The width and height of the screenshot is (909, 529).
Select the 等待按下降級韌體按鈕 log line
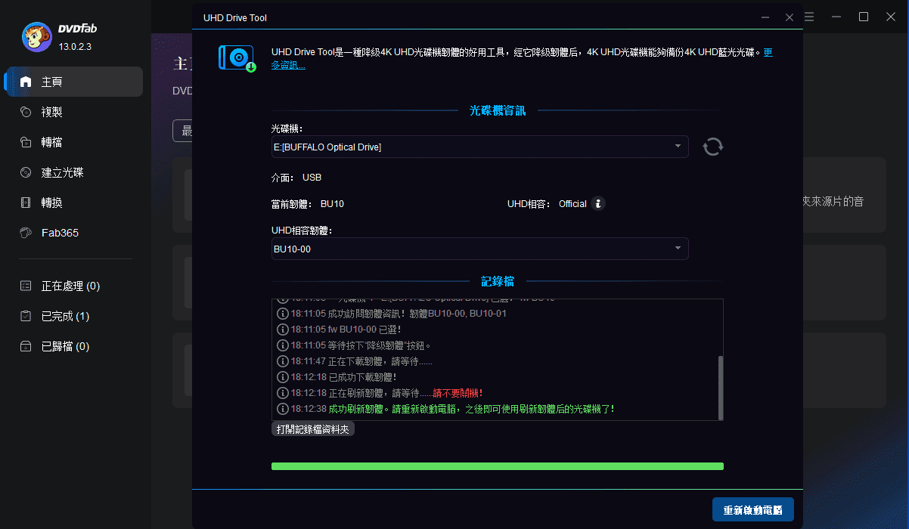point(354,345)
